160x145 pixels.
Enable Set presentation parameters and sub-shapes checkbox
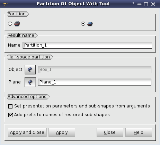(10, 106)
